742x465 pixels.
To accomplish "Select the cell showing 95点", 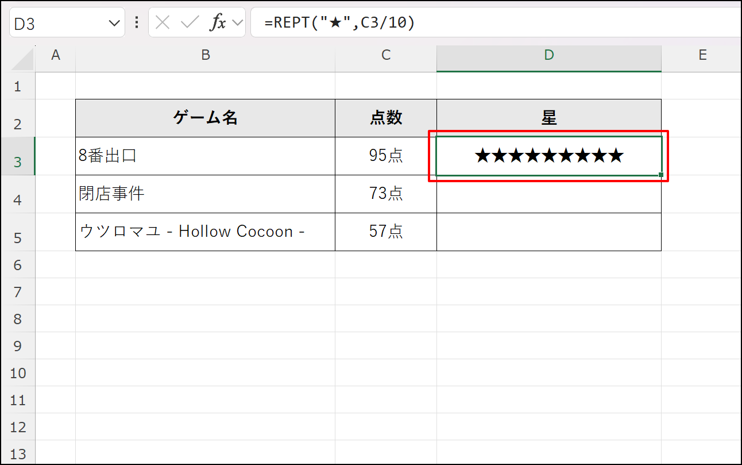I will pos(385,156).
